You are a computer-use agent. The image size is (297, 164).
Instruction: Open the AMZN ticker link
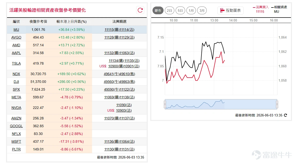coord(16,118)
